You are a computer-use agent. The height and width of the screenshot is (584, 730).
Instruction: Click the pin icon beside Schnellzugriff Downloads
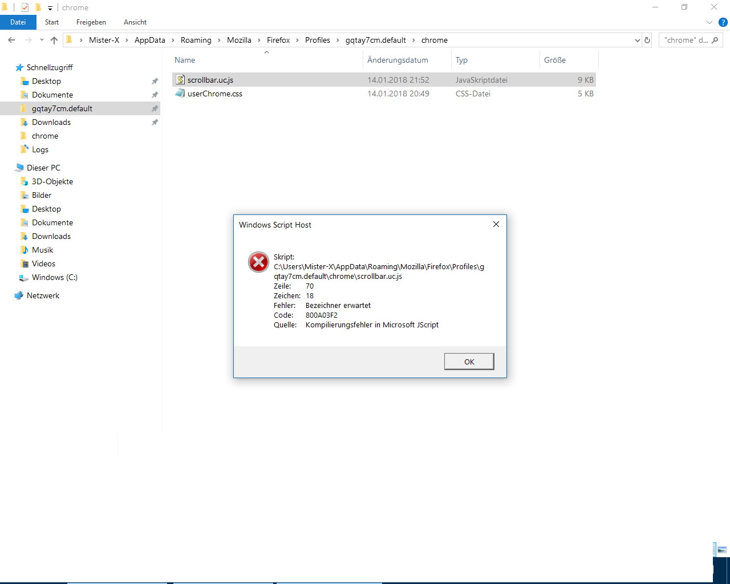pyautogui.click(x=155, y=122)
